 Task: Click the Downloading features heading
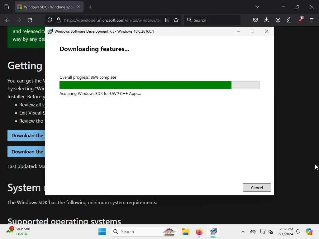(94, 49)
